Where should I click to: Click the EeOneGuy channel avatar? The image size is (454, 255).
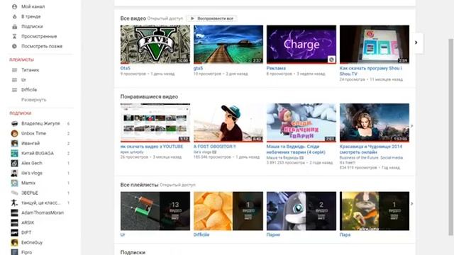[x=14, y=242]
